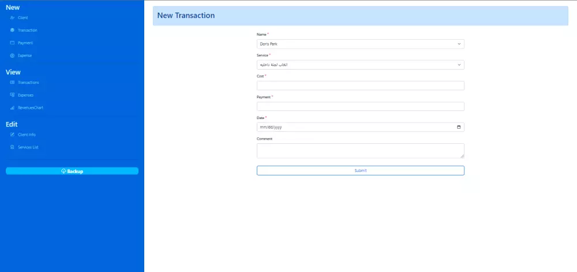The height and width of the screenshot is (272, 577).
Task: Go to New Transaction menu item
Action: [x=28, y=30]
